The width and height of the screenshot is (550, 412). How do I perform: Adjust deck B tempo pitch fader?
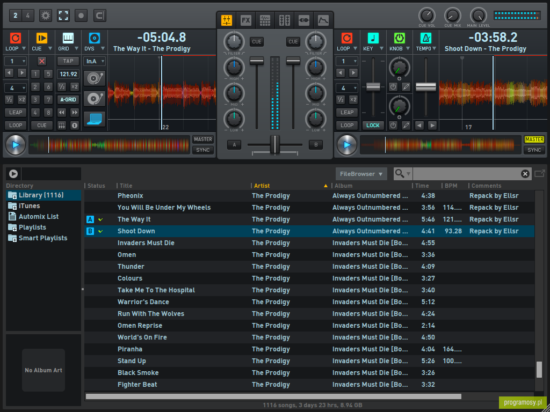(x=426, y=86)
